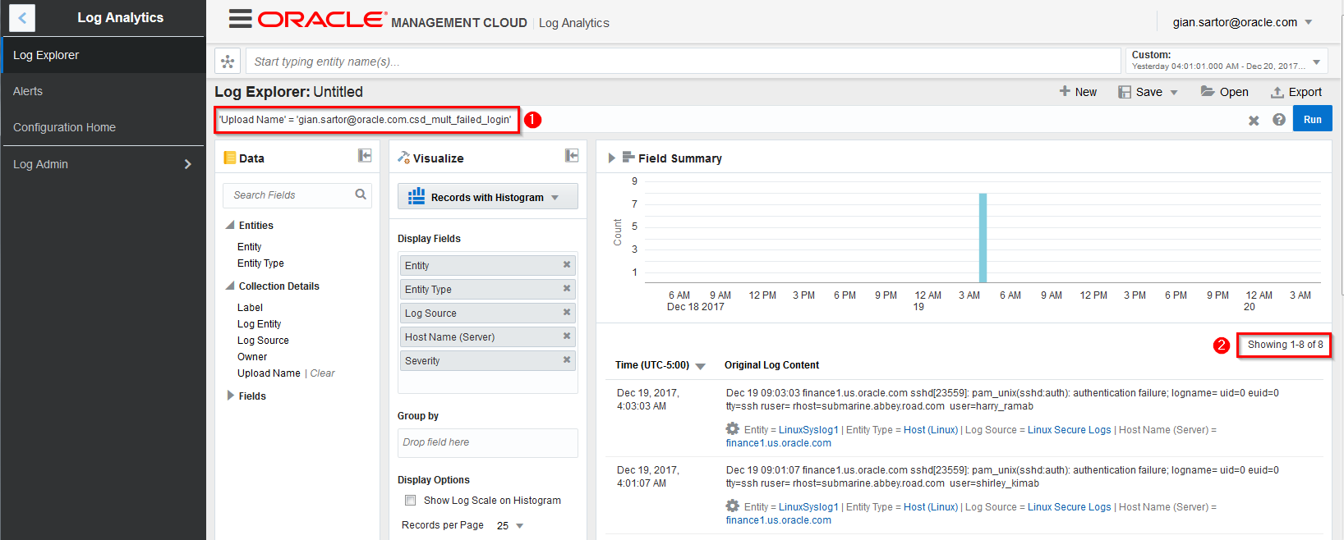Viewport: 1344px width, 540px height.
Task: Click the entity name search field
Action: (x=684, y=62)
